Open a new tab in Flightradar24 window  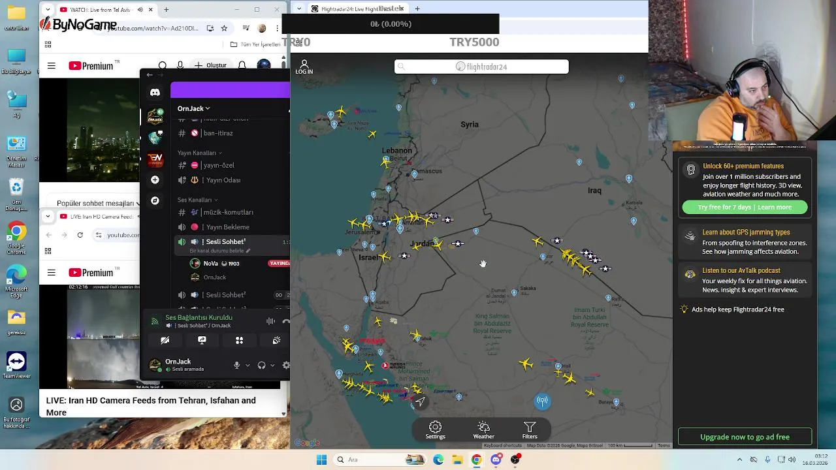417,9
